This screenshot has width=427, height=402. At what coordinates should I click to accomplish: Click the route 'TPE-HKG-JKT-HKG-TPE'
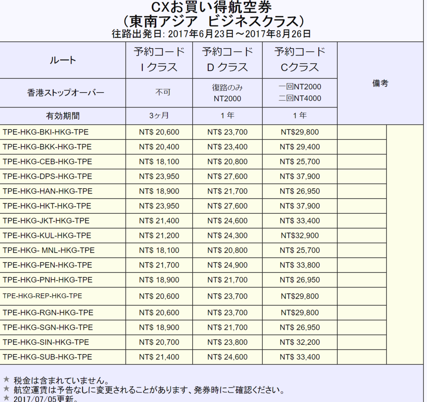[x=46, y=221]
